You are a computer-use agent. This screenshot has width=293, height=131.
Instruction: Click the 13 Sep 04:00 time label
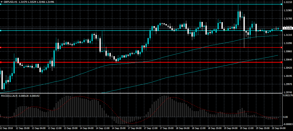(x=38, y=128)
